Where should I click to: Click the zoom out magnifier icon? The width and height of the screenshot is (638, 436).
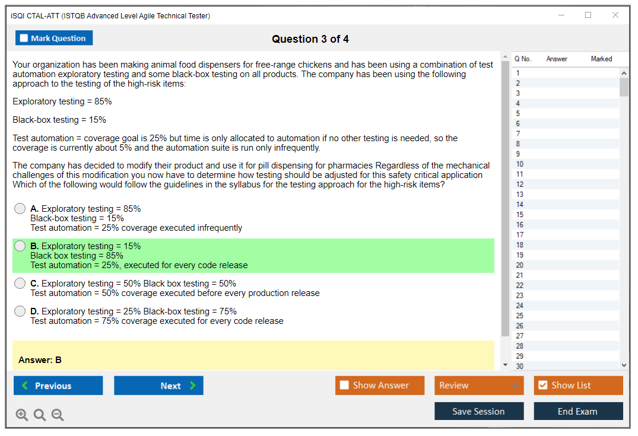[58, 415]
